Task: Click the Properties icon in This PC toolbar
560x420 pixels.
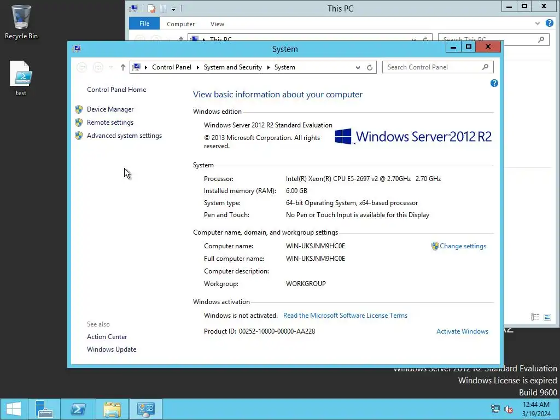Action: pos(151,9)
